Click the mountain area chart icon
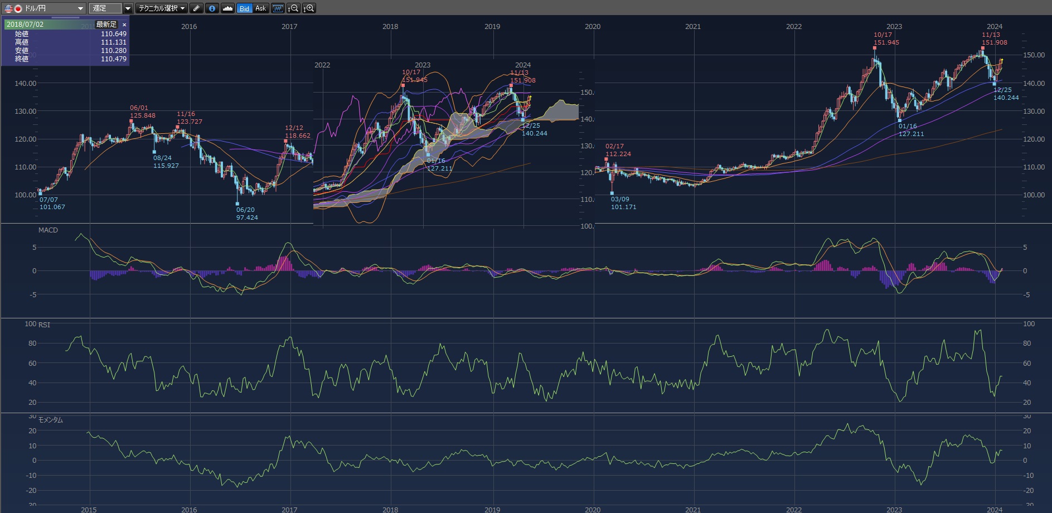1052x513 pixels. [x=227, y=8]
